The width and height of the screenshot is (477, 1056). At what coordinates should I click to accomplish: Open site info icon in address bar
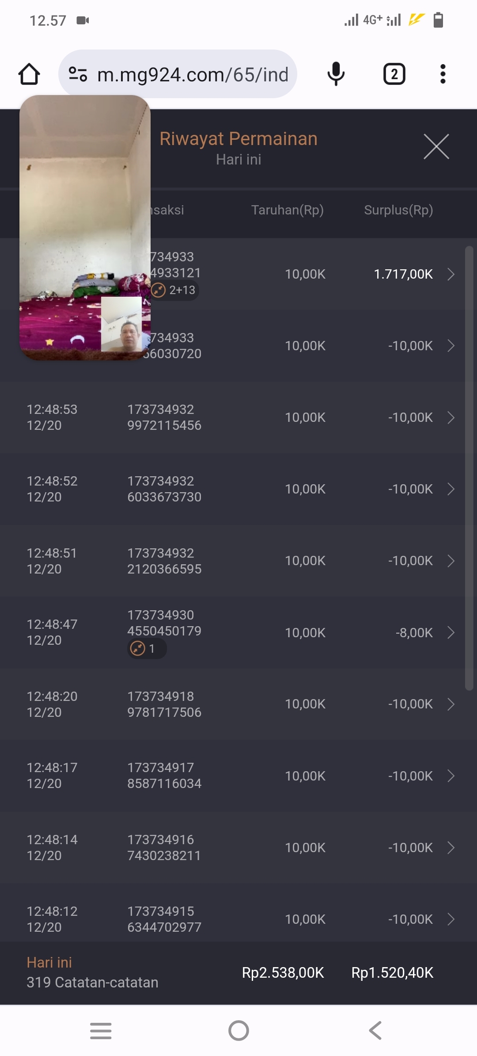(78, 74)
